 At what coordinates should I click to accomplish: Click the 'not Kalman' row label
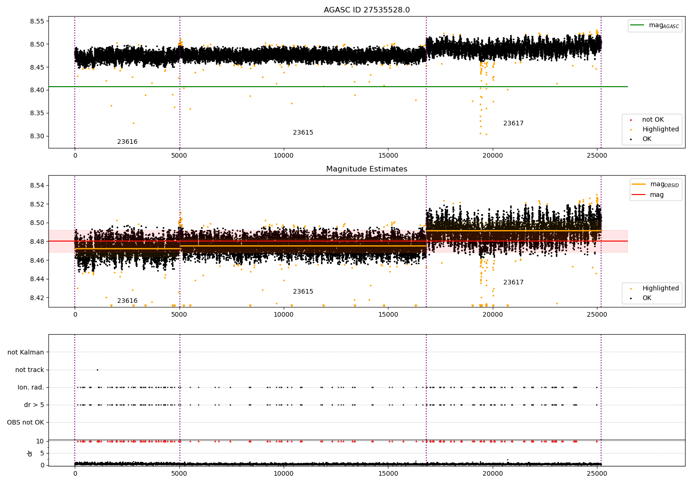[x=26, y=353]
